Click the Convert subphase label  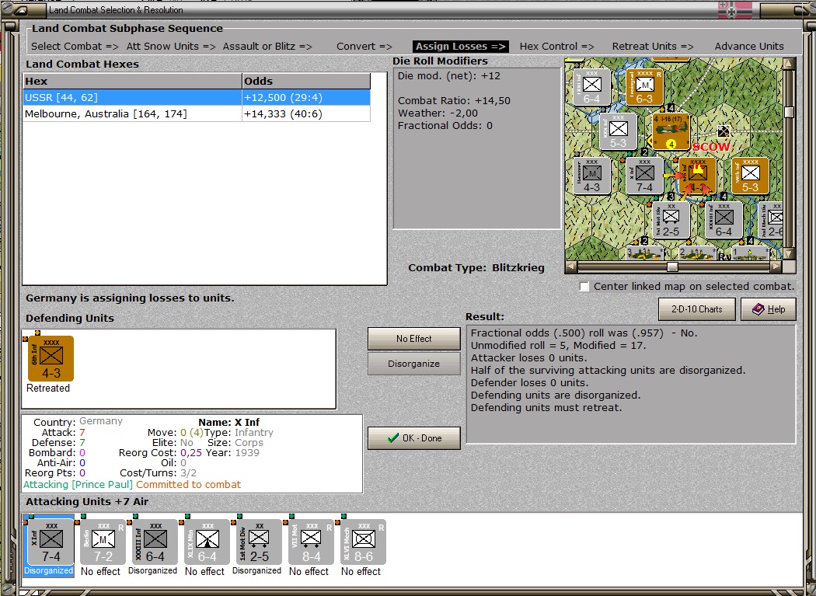[x=364, y=47]
